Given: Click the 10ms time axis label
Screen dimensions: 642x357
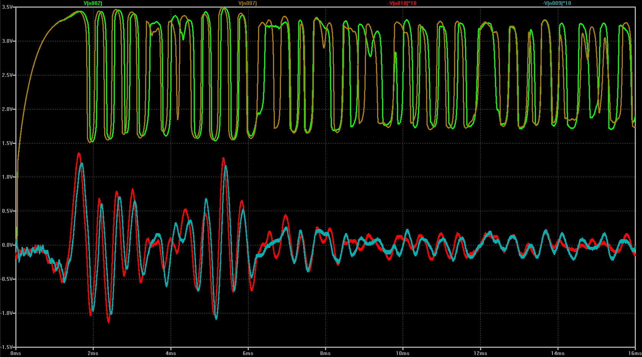Looking at the screenshot, I should tap(403, 353).
